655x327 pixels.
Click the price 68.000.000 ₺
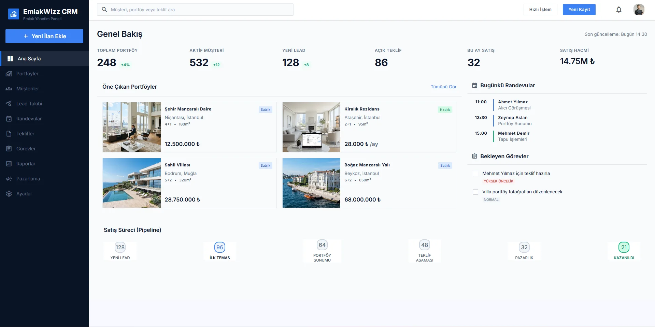coord(362,200)
